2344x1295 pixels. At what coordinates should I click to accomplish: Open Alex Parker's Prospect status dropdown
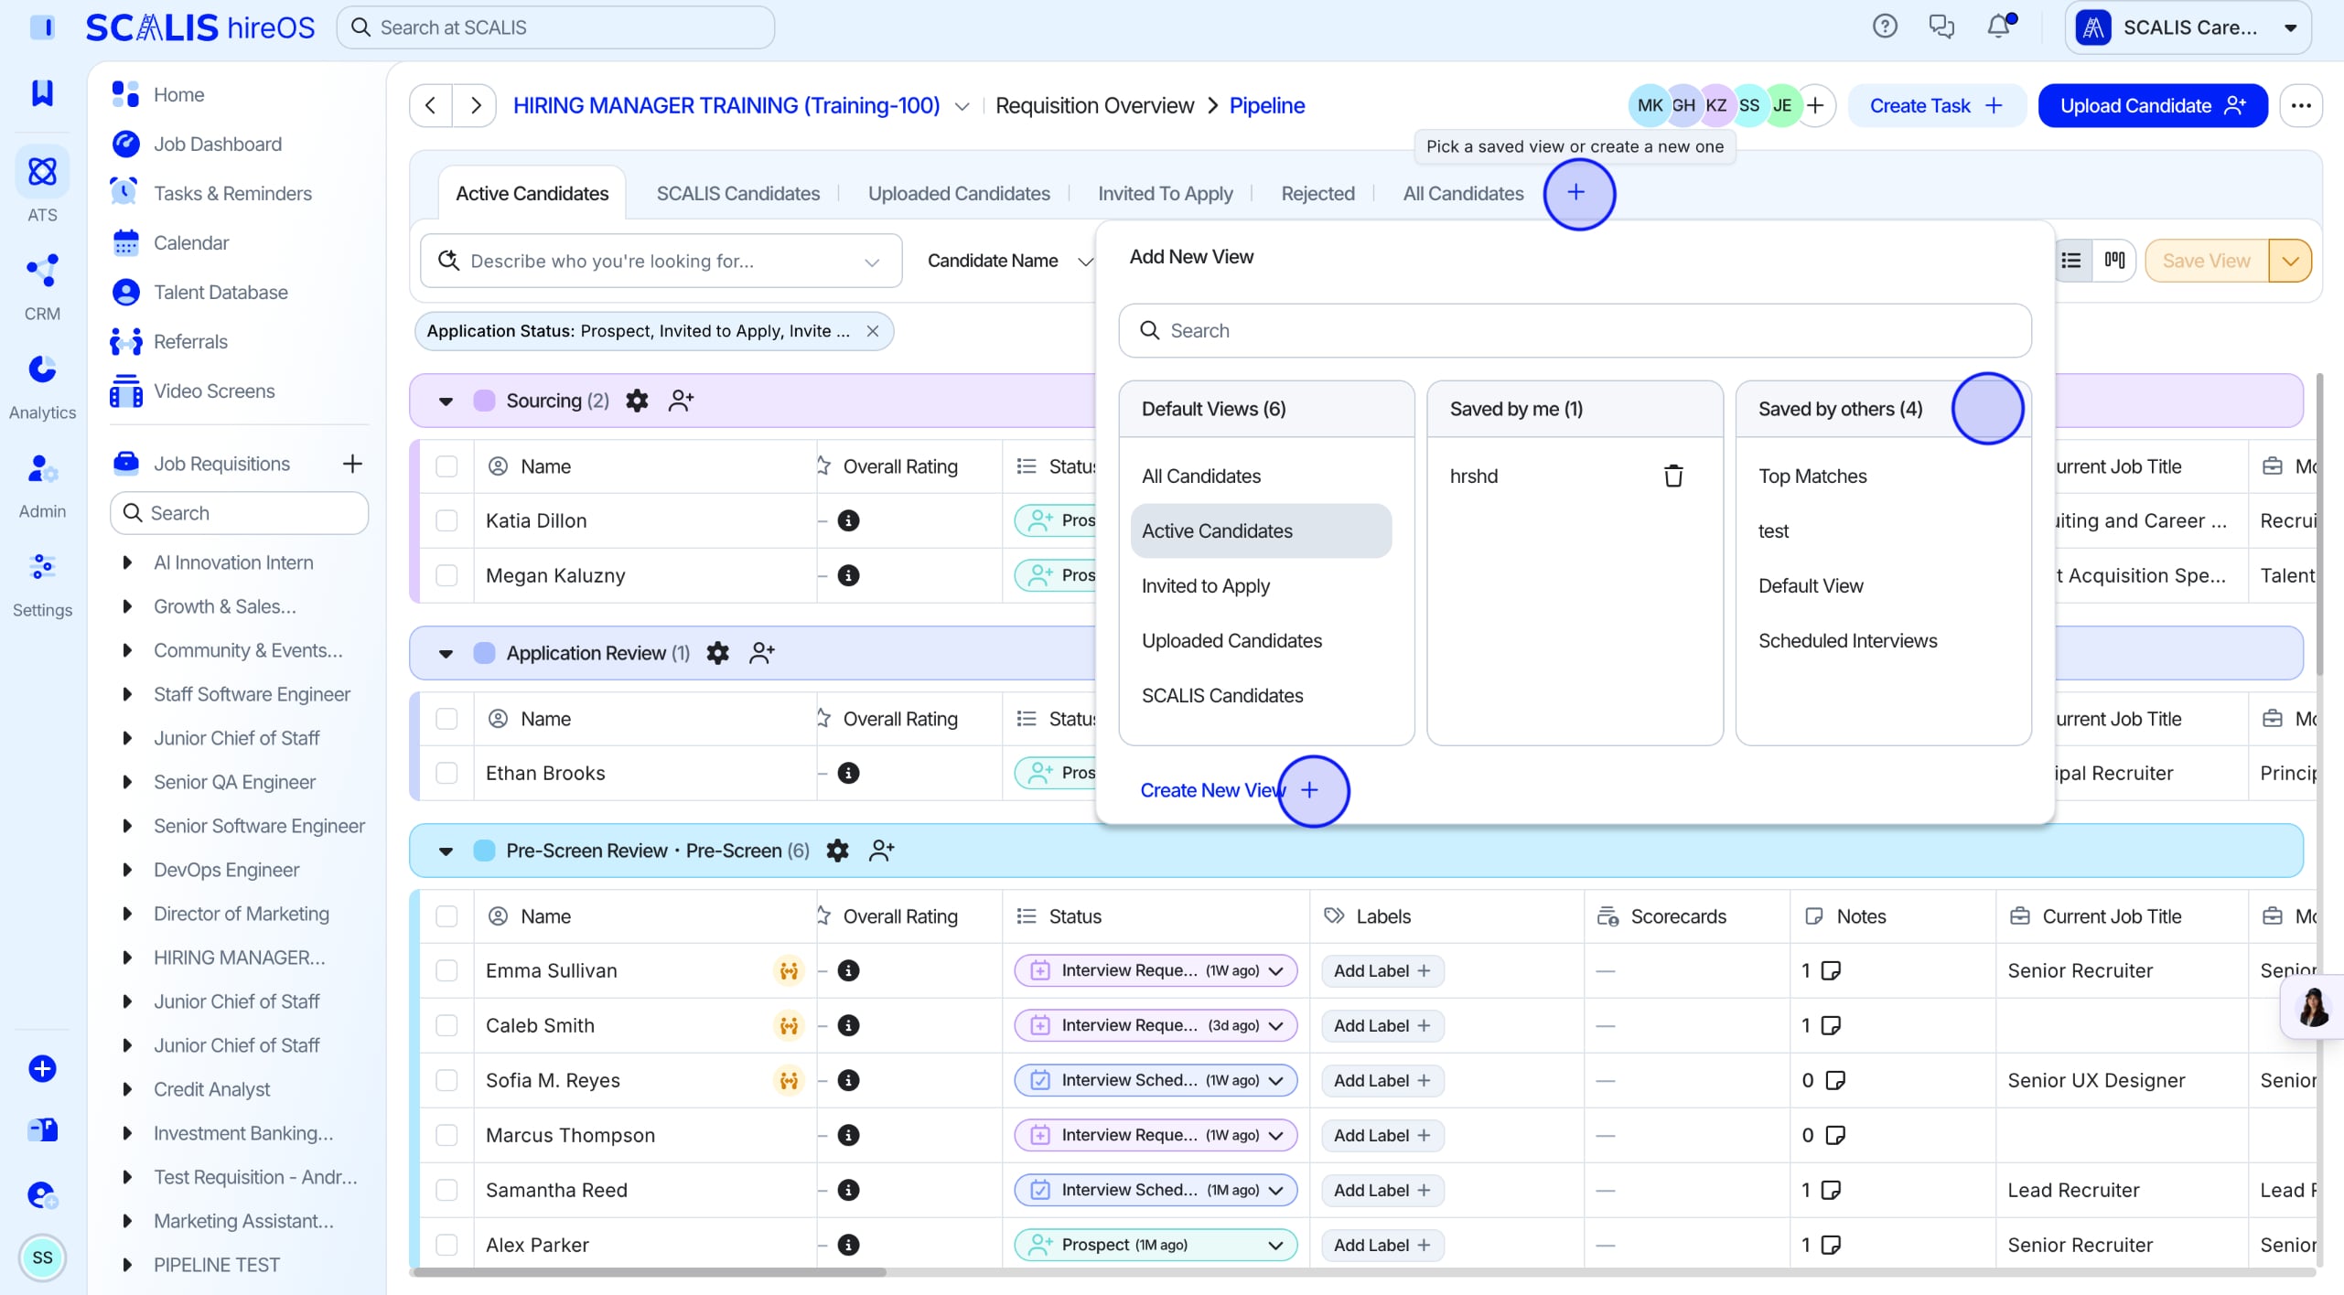1275,1245
